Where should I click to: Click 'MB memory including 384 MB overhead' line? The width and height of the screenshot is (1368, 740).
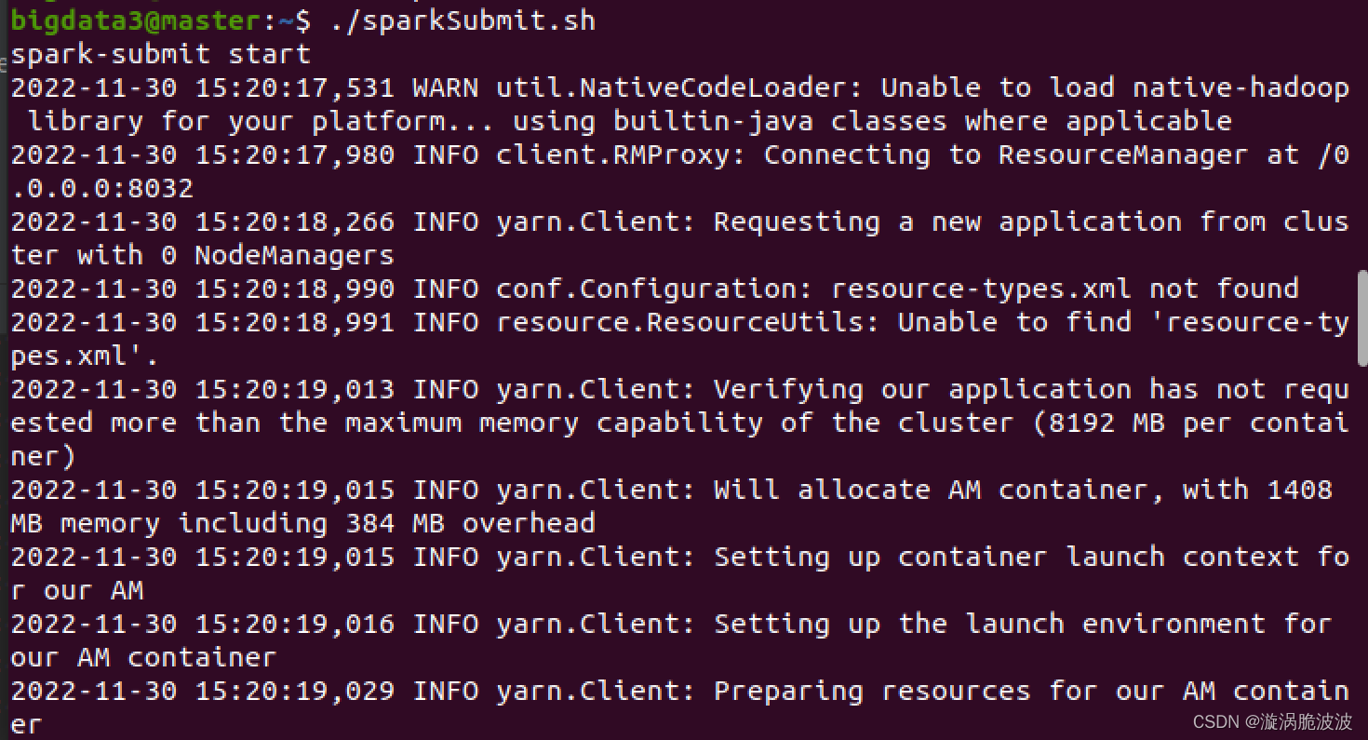302,523
